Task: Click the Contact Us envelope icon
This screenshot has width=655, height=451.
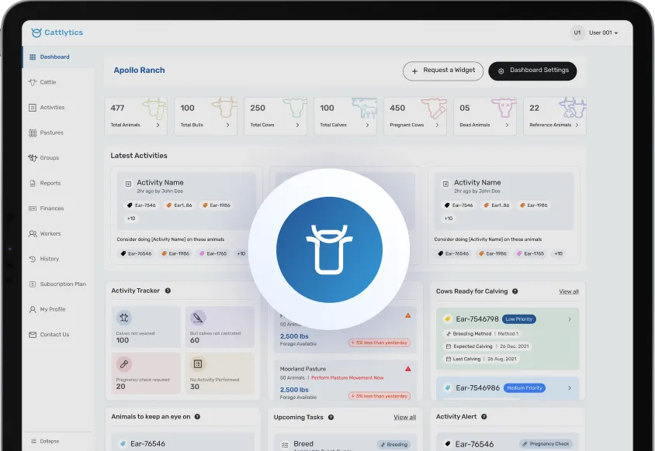Action: [x=33, y=335]
